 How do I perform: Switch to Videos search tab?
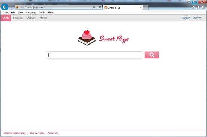tap(31, 18)
